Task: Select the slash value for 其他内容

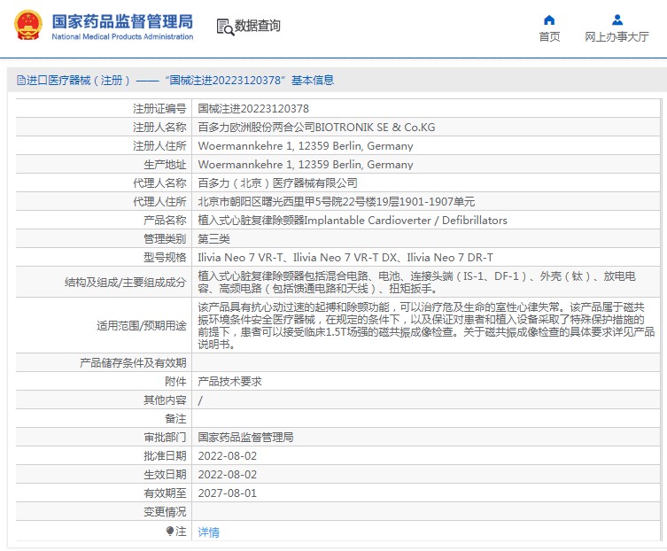Action: (200, 400)
